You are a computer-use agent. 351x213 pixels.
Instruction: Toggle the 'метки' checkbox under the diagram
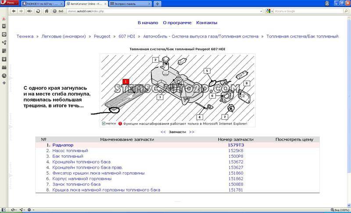104,124
